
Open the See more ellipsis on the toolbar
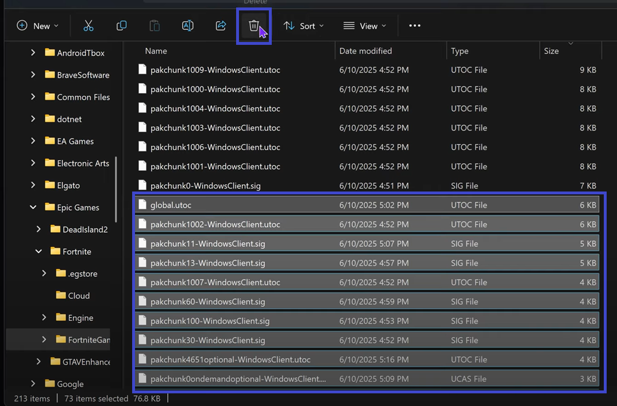(x=415, y=26)
